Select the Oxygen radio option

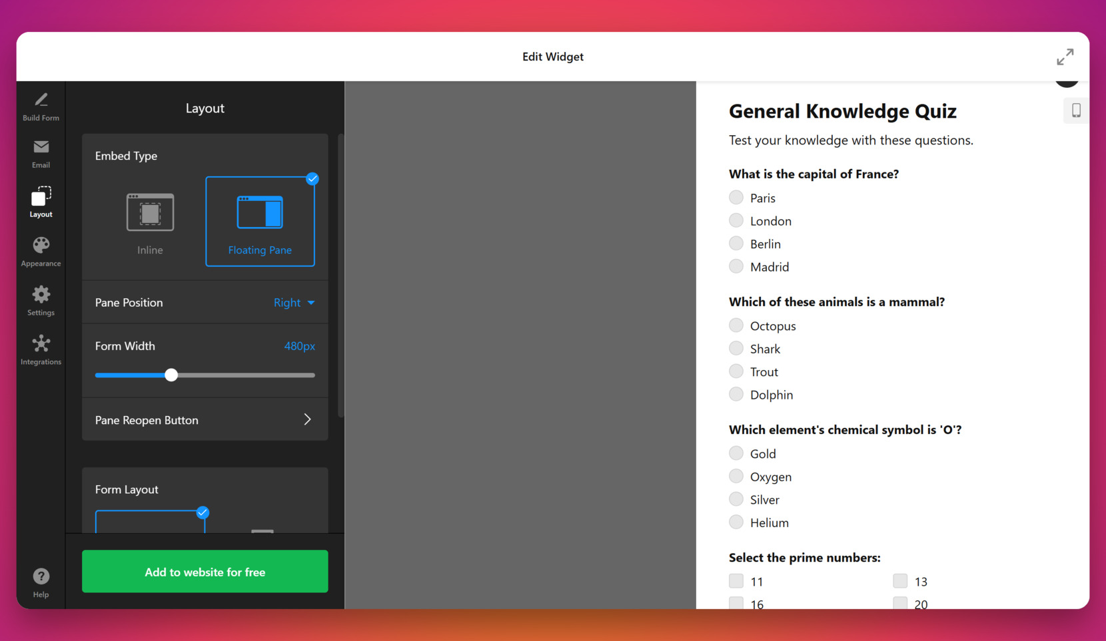click(x=736, y=477)
